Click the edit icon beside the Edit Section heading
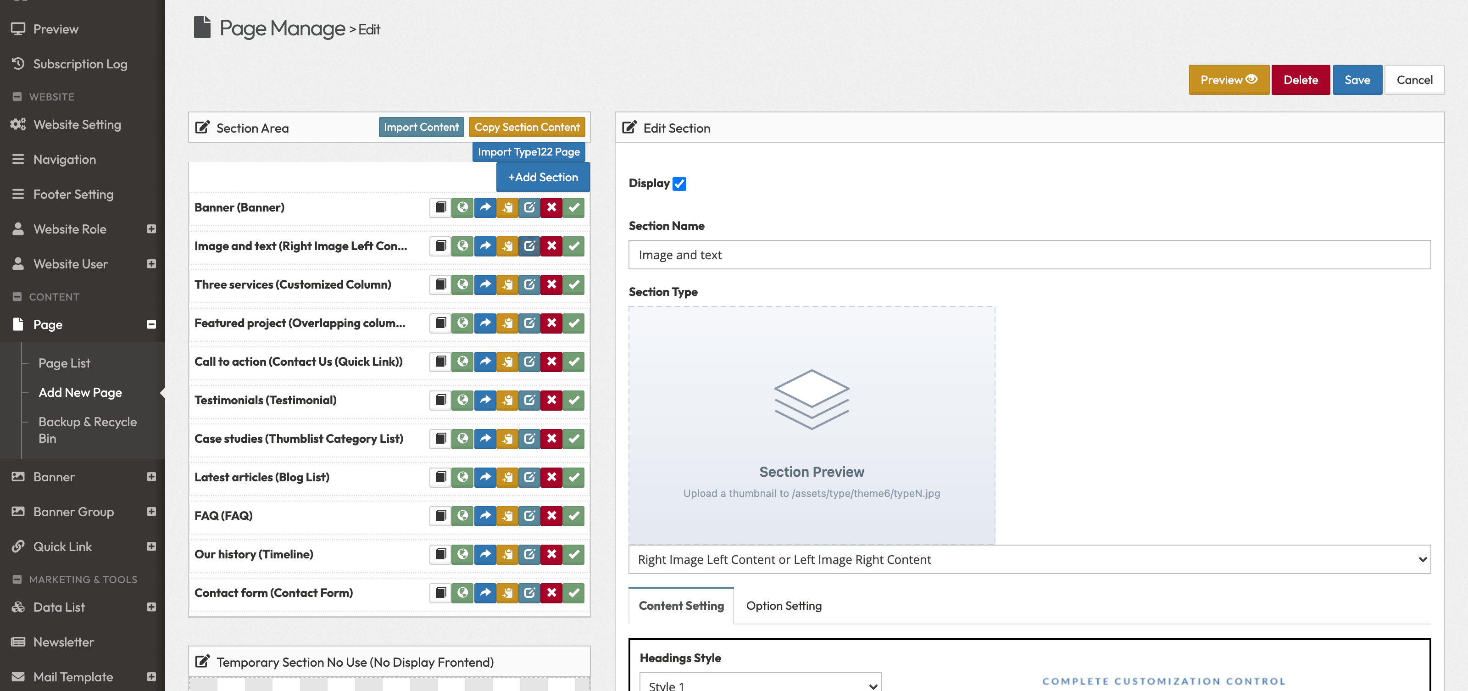 pyautogui.click(x=629, y=127)
